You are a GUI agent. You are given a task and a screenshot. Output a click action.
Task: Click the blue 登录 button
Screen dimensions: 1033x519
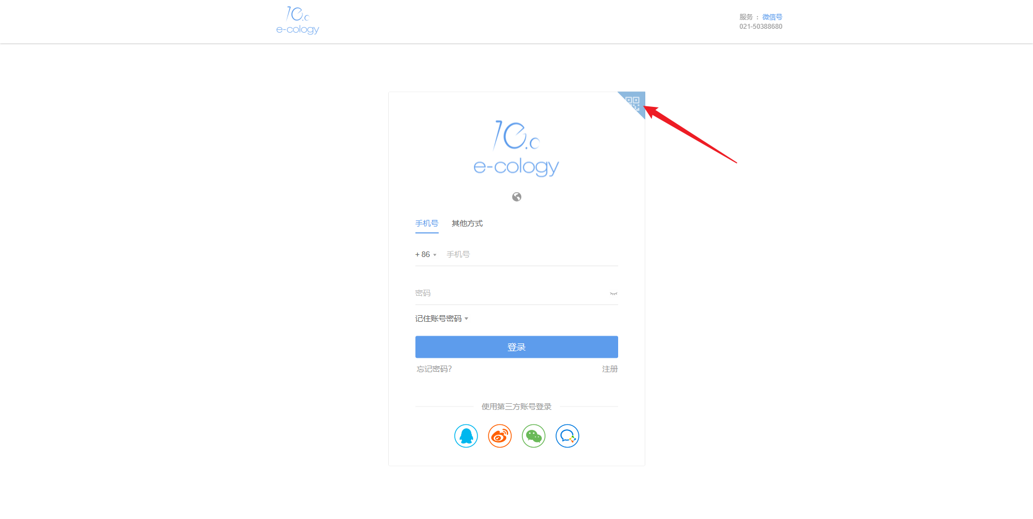click(516, 347)
